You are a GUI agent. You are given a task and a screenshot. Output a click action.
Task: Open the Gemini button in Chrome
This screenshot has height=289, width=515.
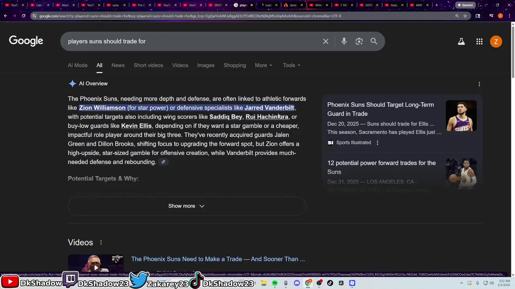click(x=465, y=5)
